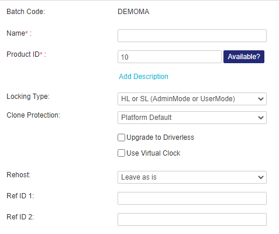
Task: Click the Name input field
Action: click(x=192, y=36)
